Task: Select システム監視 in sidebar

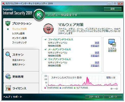Action: [18, 33]
